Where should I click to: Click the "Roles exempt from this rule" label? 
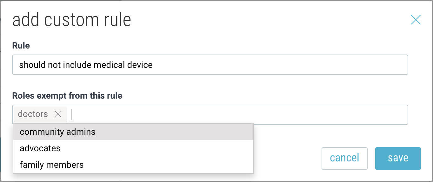[x=67, y=96]
